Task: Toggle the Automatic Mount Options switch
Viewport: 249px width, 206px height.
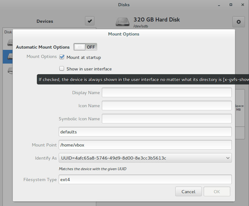Action: pyautogui.click(x=85, y=47)
